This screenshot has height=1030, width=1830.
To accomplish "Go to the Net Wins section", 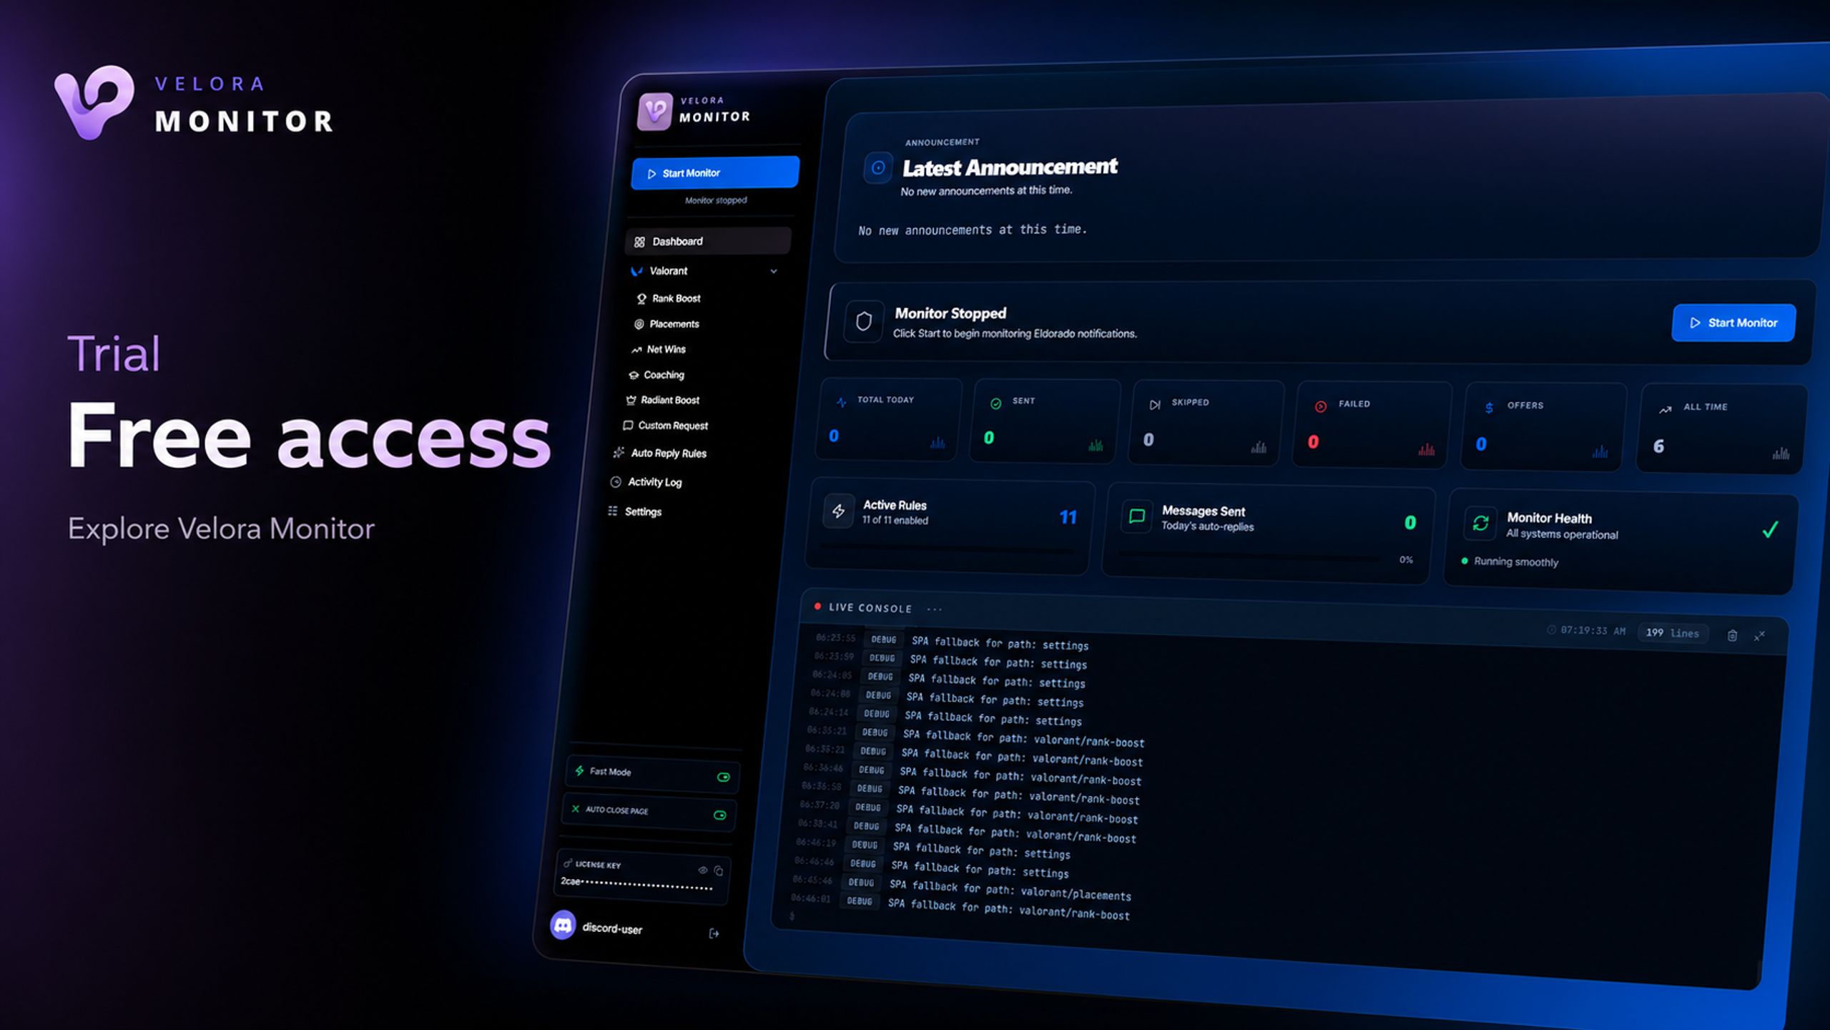I will 658,349.
